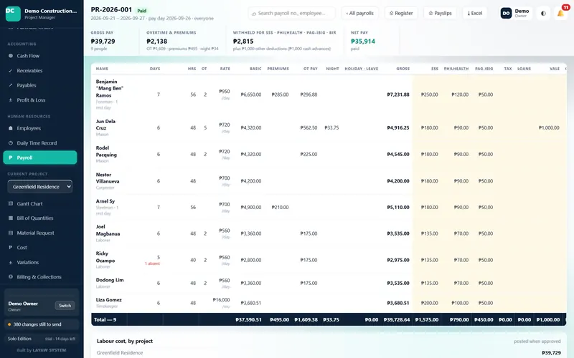
Task: Click the Payroll peso icon
Action: 11,158
